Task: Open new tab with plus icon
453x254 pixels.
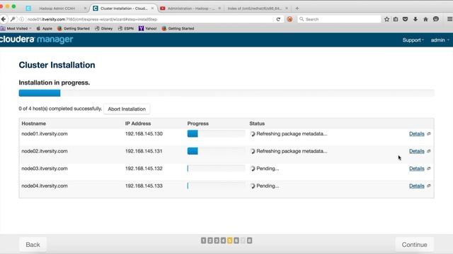Action: click(x=297, y=8)
